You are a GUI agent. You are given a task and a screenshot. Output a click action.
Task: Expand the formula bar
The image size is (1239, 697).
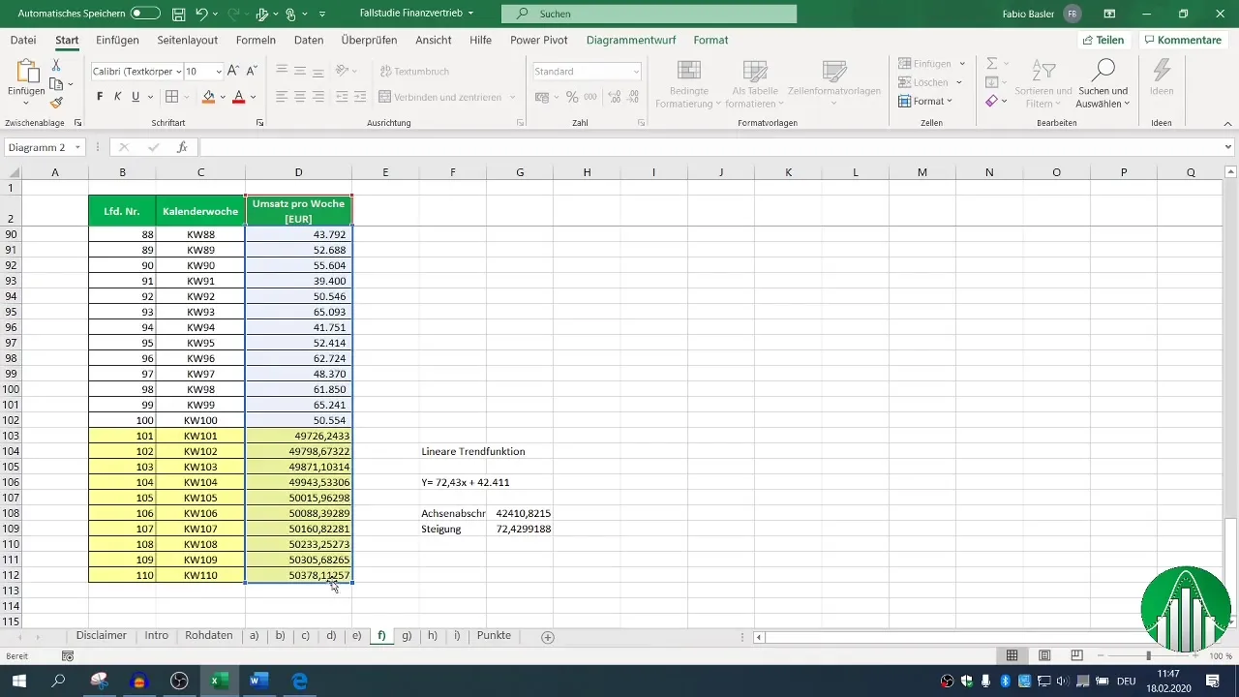(1228, 147)
